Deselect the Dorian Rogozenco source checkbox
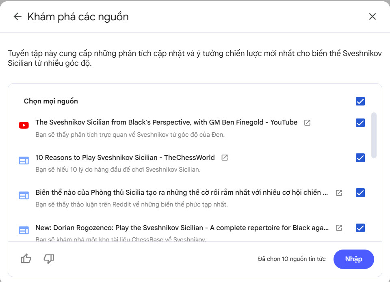390x282 pixels. coord(360,228)
